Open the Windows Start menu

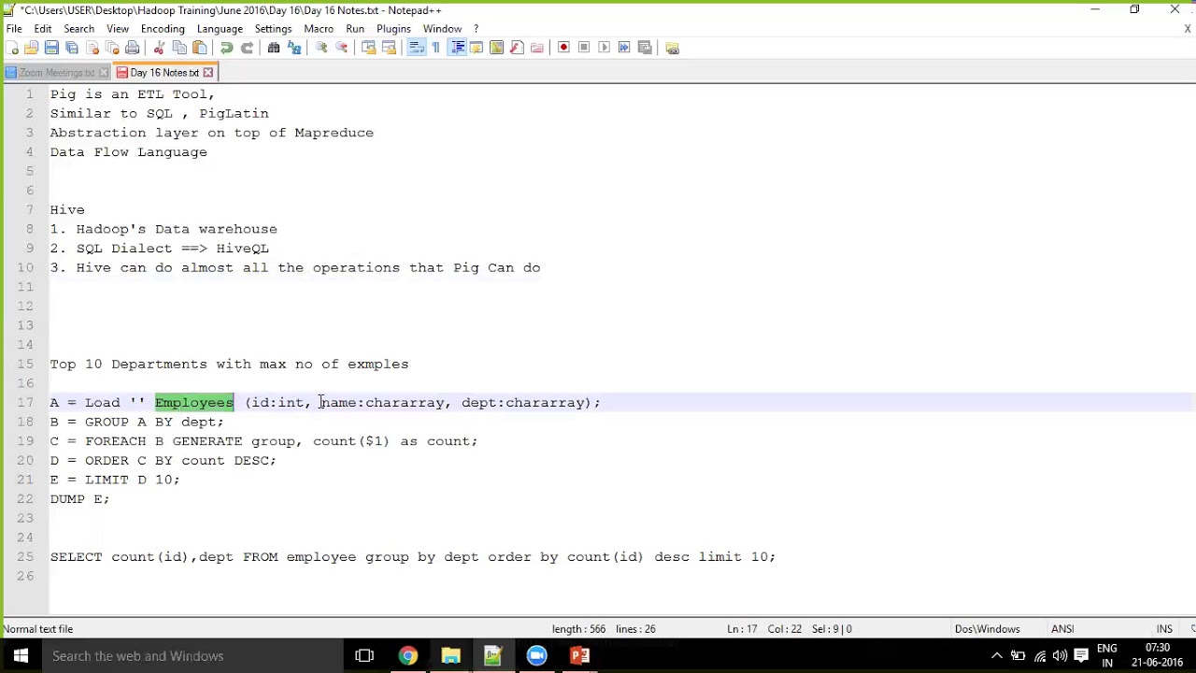tap(21, 656)
